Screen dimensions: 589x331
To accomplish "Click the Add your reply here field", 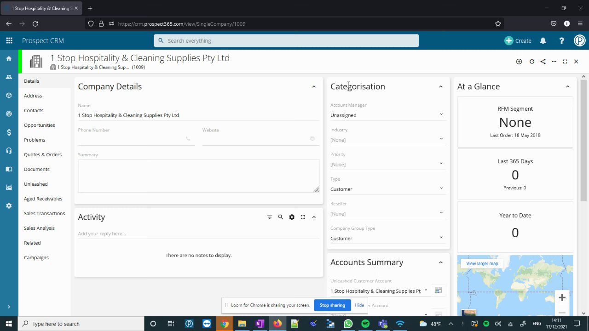I will 199,234.
